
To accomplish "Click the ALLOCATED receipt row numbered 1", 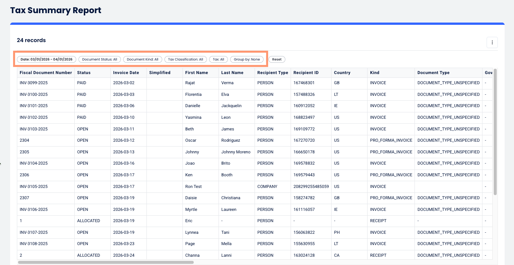I will [x=150, y=221].
